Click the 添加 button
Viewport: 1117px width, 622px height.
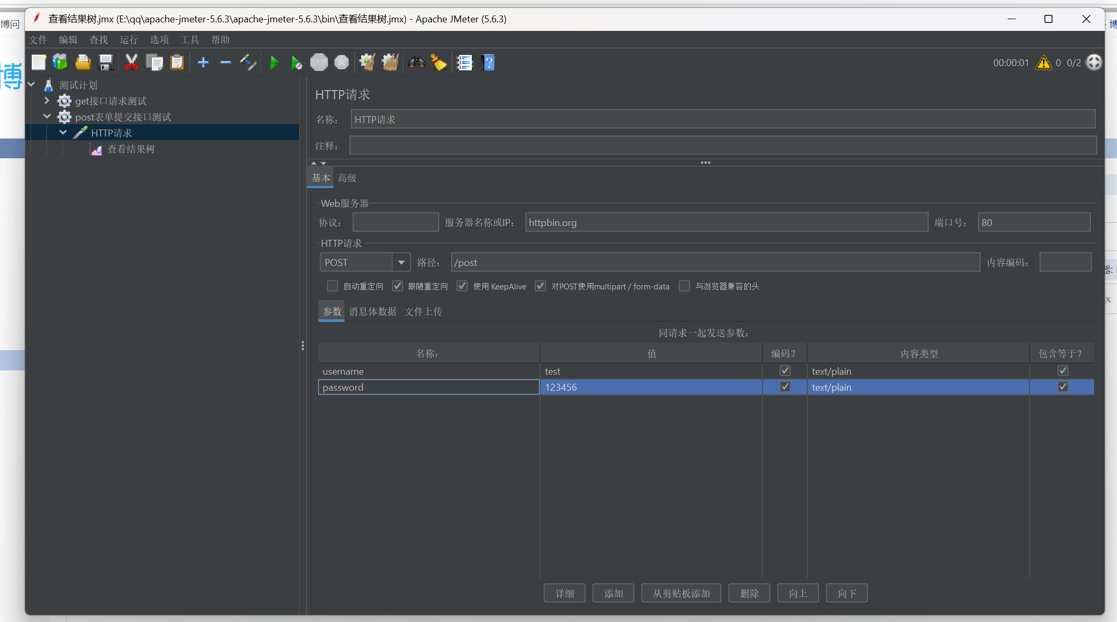(x=613, y=593)
